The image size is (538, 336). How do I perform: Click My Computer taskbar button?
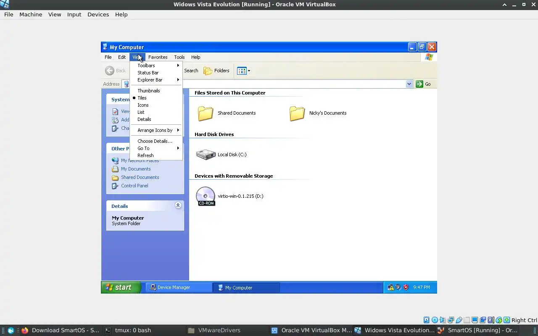coord(246,287)
